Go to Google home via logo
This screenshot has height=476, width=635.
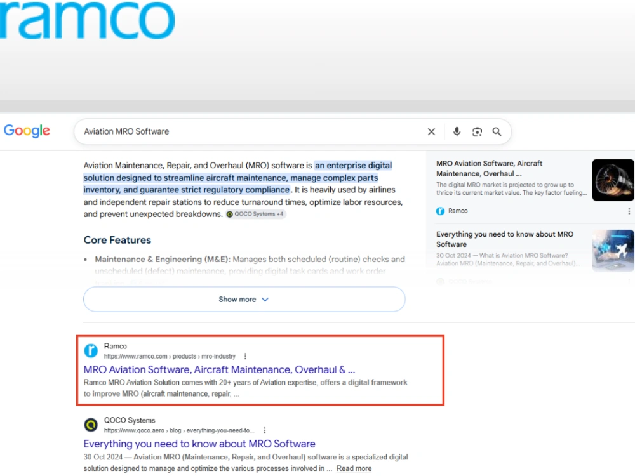click(27, 131)
